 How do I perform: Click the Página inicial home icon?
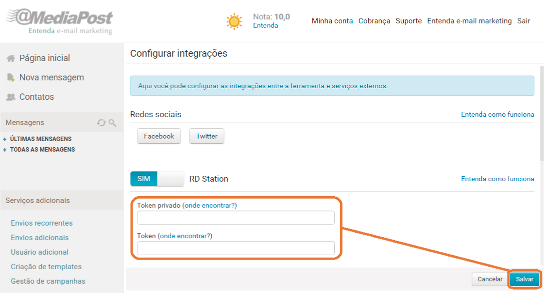coord(11,58)
